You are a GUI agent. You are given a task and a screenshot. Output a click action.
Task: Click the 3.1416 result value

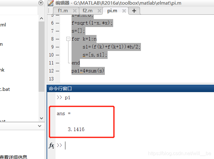76,129
